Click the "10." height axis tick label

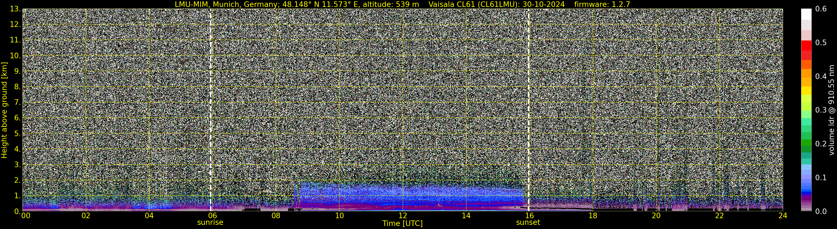[15, 56]
